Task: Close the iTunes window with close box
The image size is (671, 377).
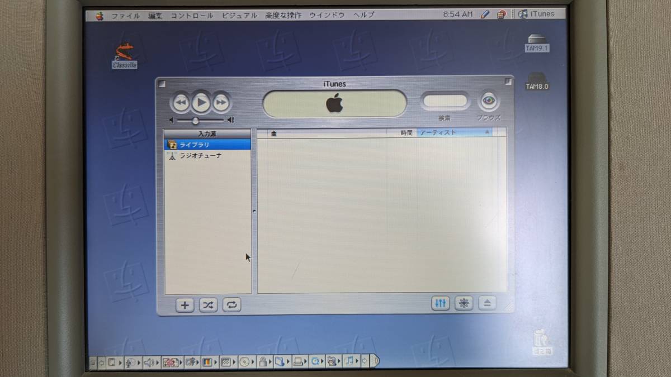Action: click(162, 84)
